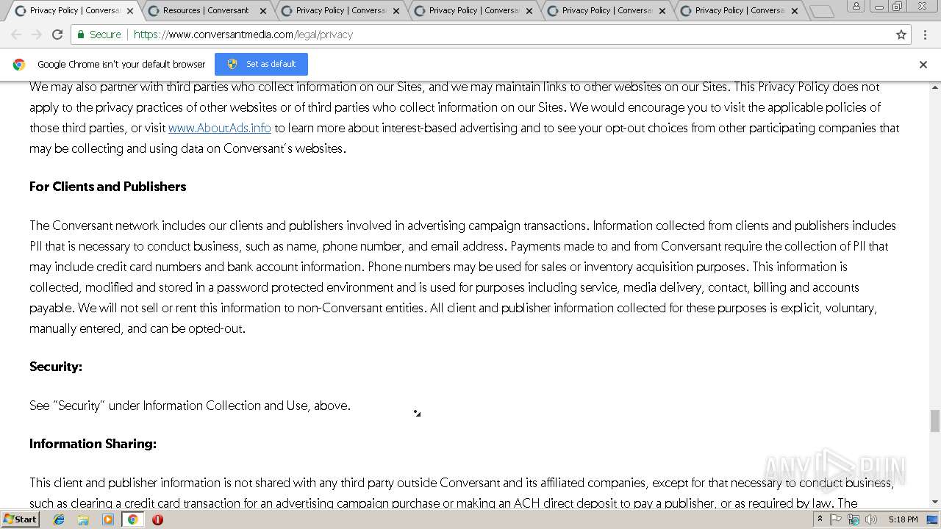
Task: Click the scrollbar down arrow
Action: tap(935, 502)
